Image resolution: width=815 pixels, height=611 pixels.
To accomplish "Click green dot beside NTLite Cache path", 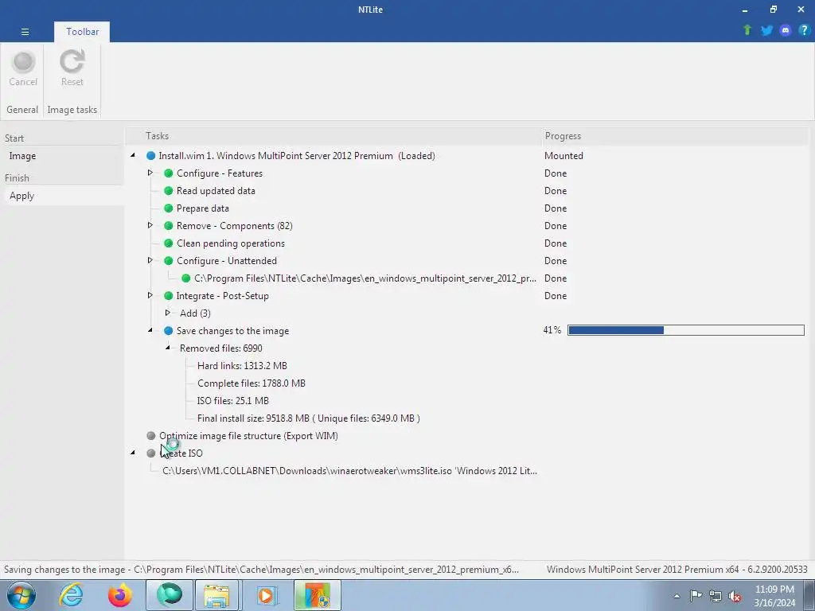I will tap(185, 278).
